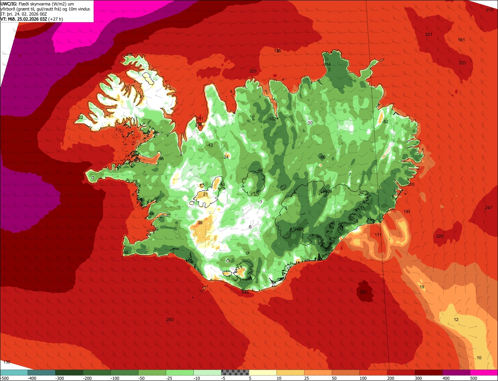The width and height of the screenshot is (498, 381).
Task: Select the palest green -10 to -5 swatch
Action: pyautogui.click(x=207, y=372)
